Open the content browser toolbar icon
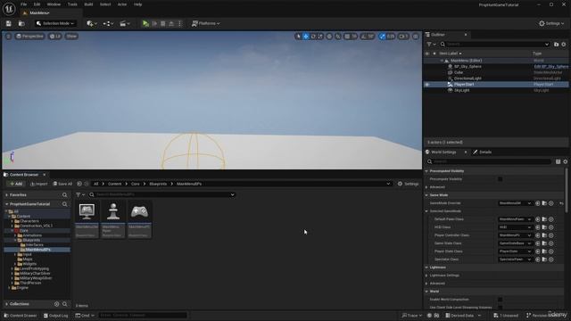Screen dimensions: 571x321 click(21, 24)
